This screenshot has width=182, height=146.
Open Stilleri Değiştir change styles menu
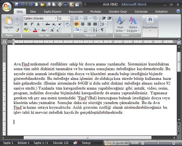(x=133, y=24)
